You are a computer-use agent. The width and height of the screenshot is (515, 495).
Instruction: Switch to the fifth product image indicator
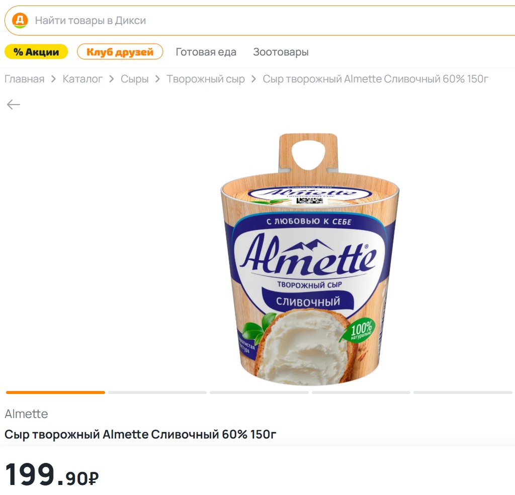[x=463, y=392]
